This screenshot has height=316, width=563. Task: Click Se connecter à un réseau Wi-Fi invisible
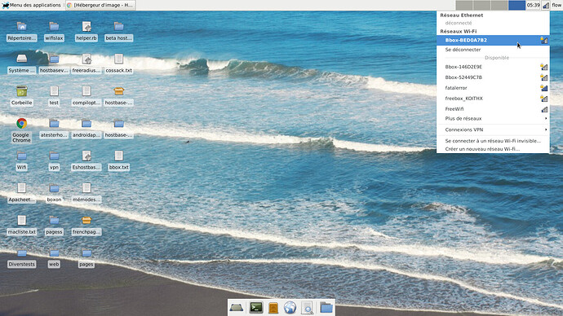pos(493,141)
